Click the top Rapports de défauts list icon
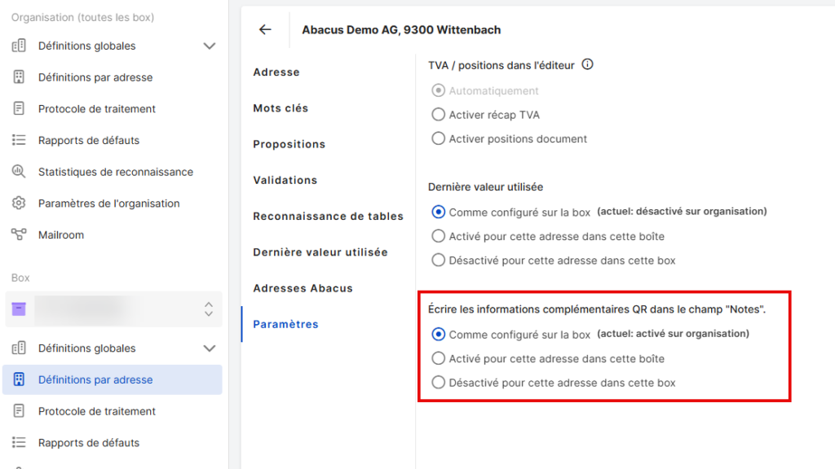This screenshot has width=835, height=469. [19, 140]
